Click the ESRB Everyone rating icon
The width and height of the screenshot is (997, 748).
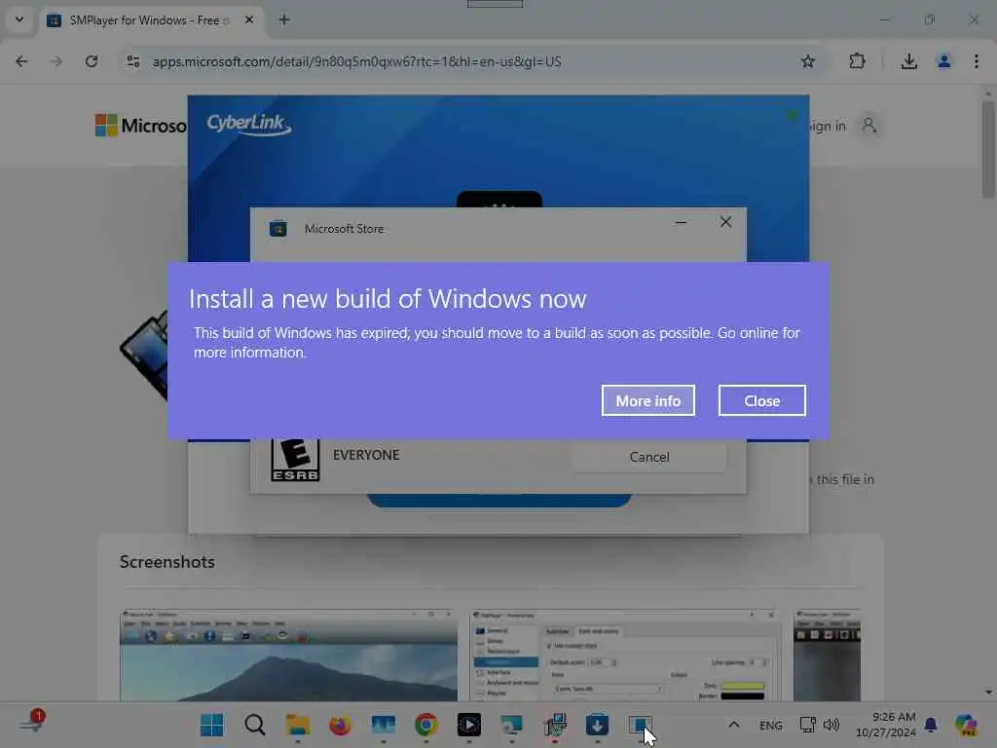(x=295, y=460)
